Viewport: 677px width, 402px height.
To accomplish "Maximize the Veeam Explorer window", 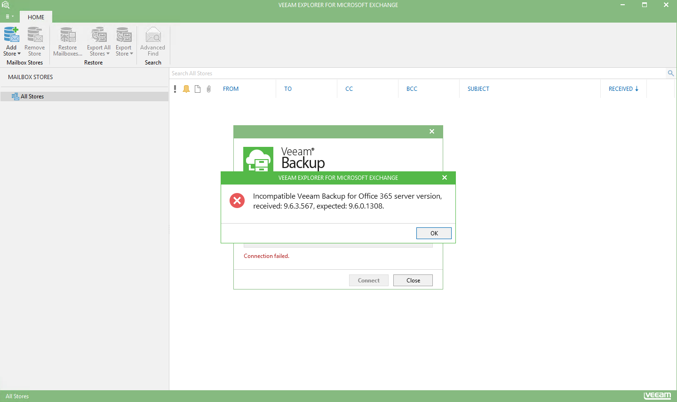I will click(x=645, y=5).
